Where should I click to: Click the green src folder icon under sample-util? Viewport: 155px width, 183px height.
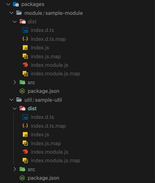click(x=22, y=169)
